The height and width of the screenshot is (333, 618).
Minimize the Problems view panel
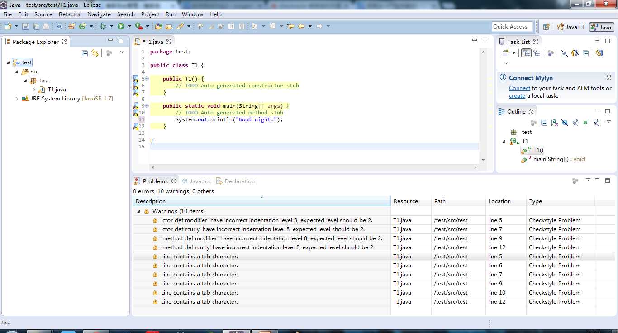click(x=598, y=180)
